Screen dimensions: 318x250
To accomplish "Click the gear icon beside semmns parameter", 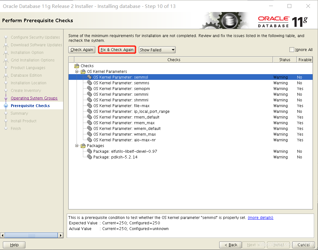I will [90, 83].
